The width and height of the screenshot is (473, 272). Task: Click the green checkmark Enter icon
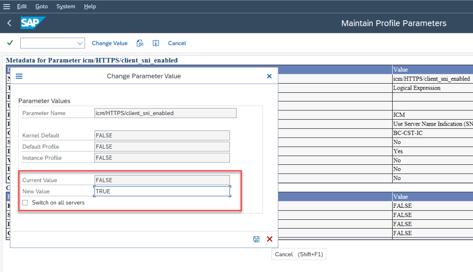10,43
